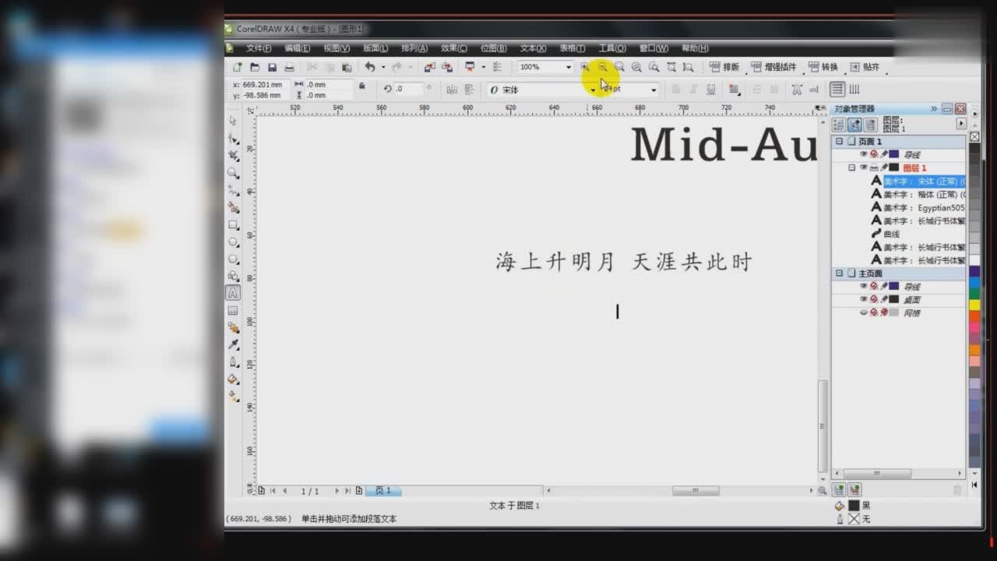Click the no-color X swatch atop palette
997x561 pixels.
pos(974,136)
